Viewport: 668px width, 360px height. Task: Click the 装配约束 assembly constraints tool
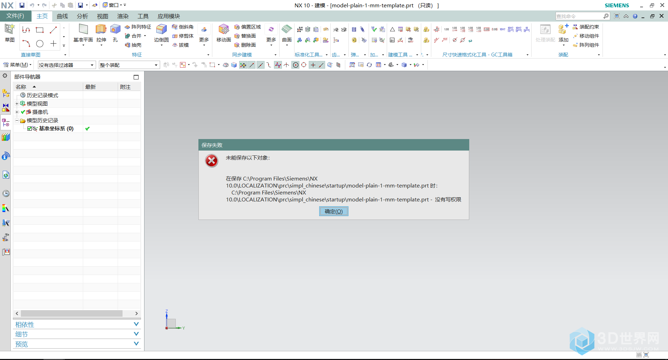pos(586,27)
